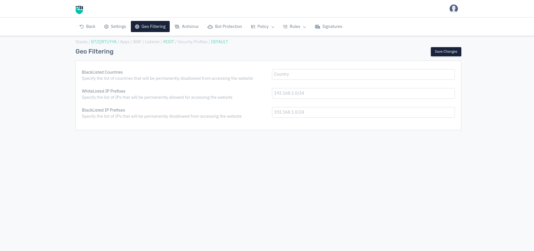
Task: Focus the WhiteListed IP Prefixes field
Action: (363, 93)
